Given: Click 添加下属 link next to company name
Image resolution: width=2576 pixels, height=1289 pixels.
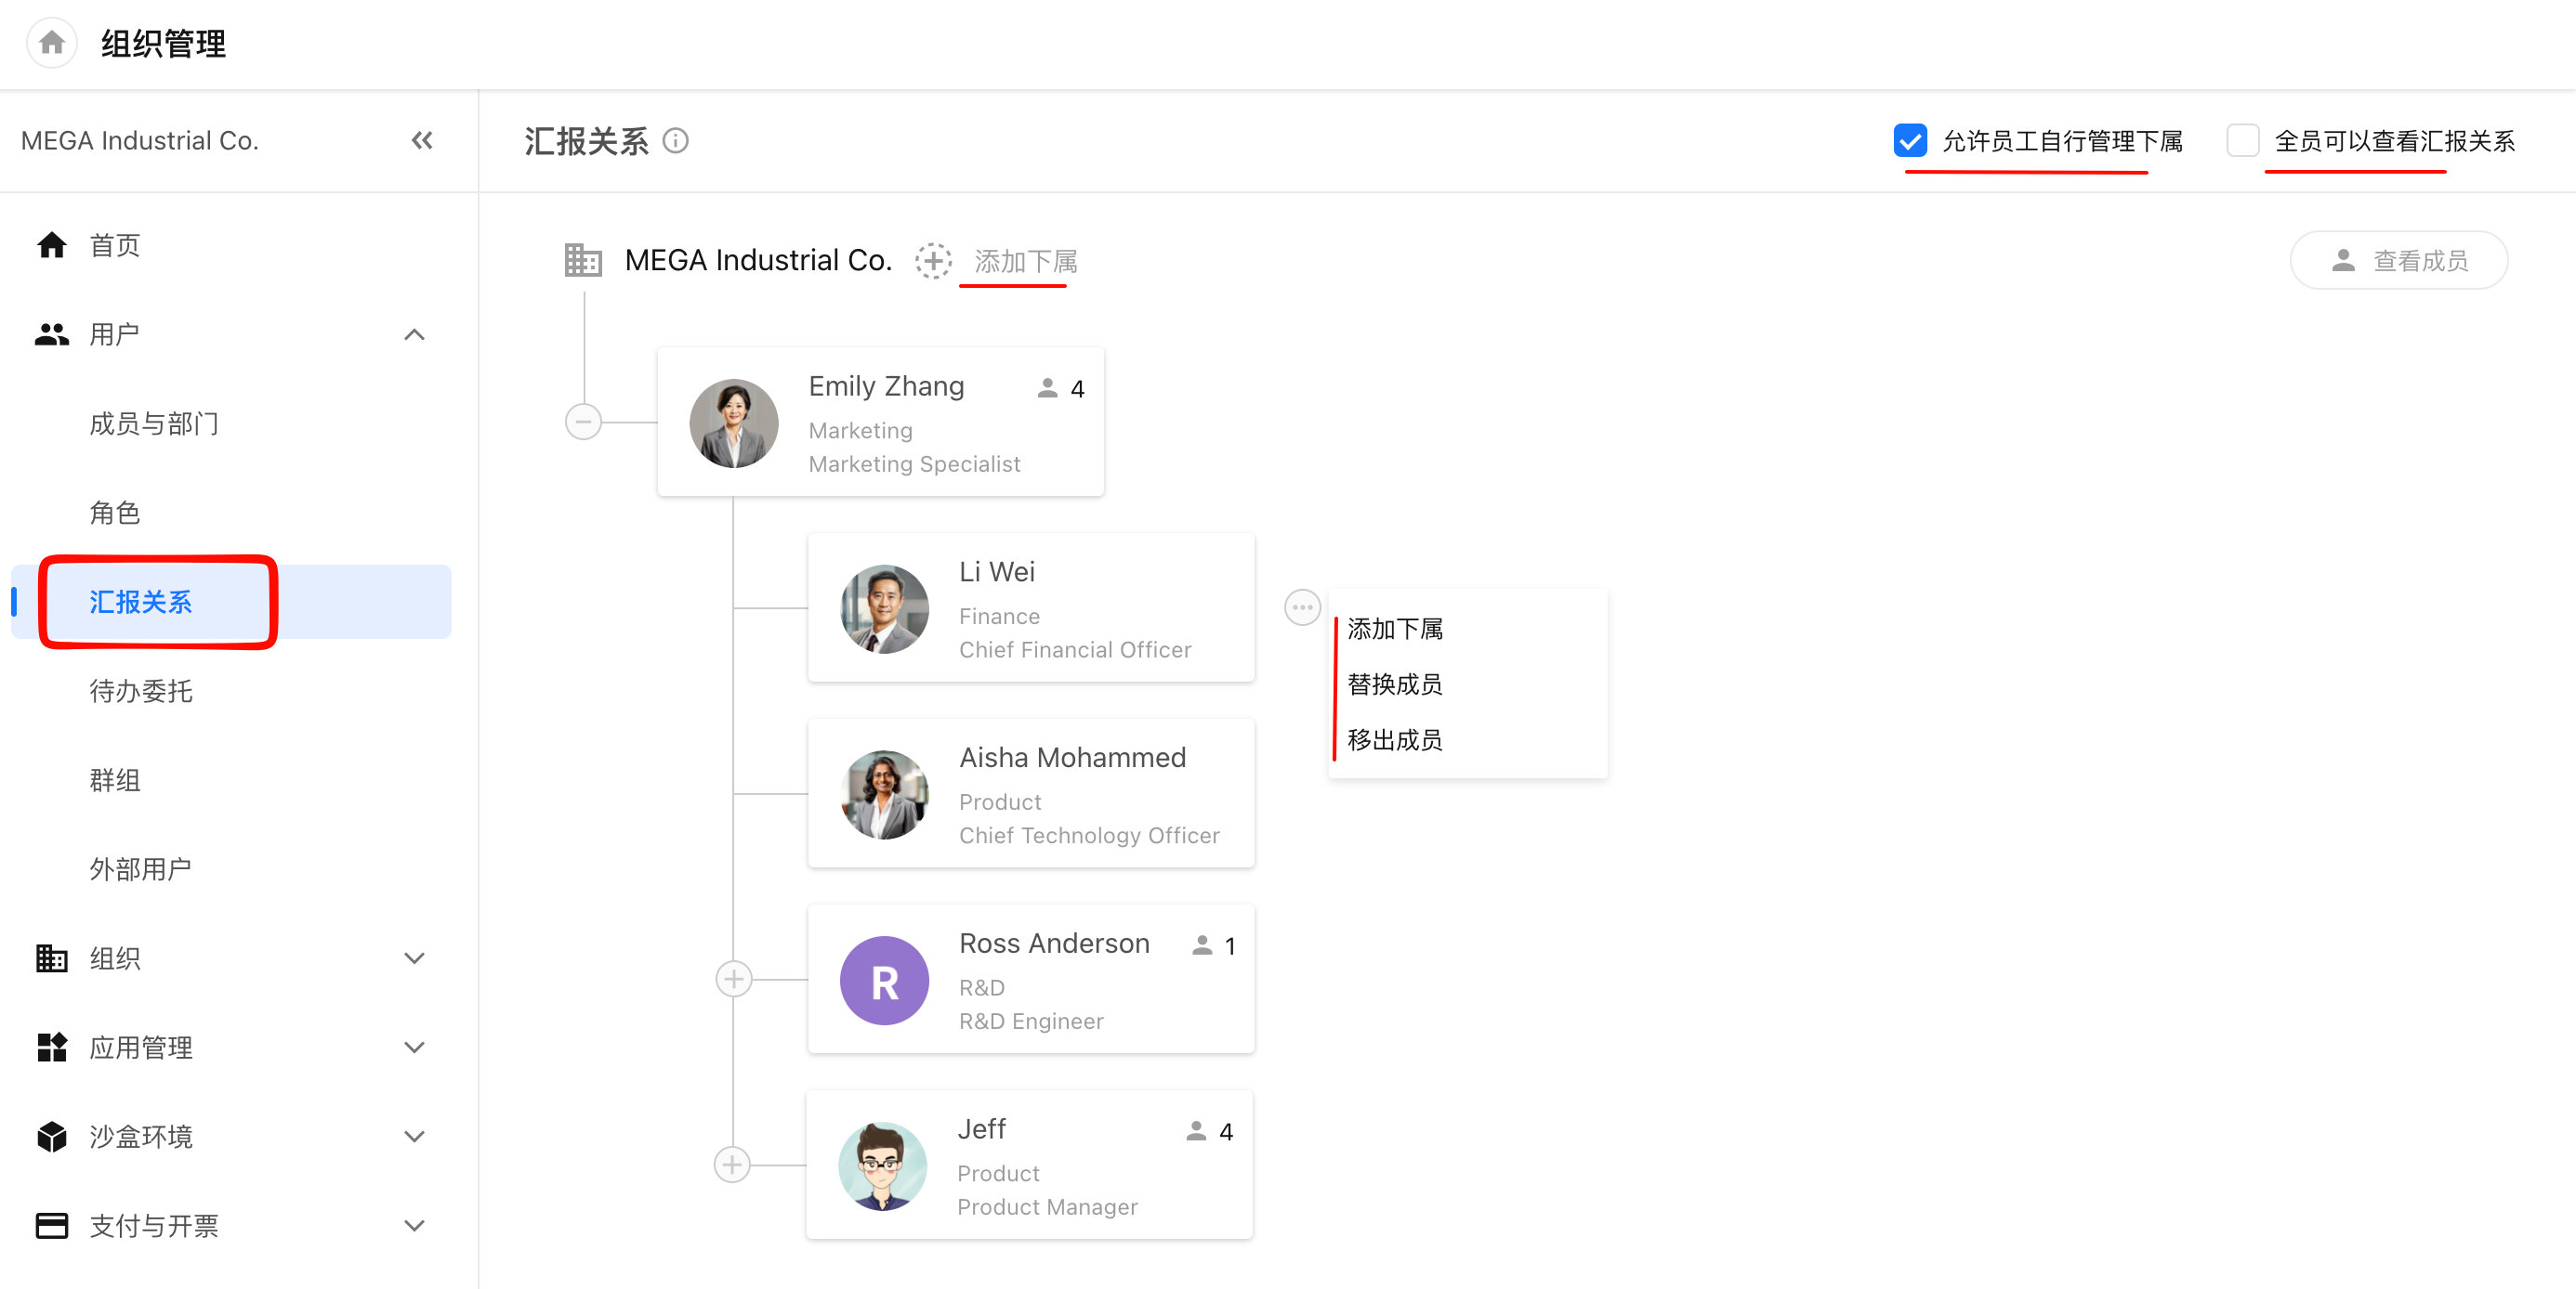Looking at the screenshot, I should (1025, 262).
